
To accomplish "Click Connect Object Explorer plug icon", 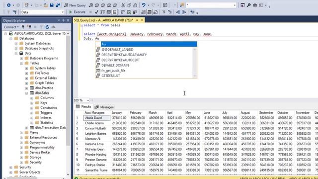I will click(23, 27).
